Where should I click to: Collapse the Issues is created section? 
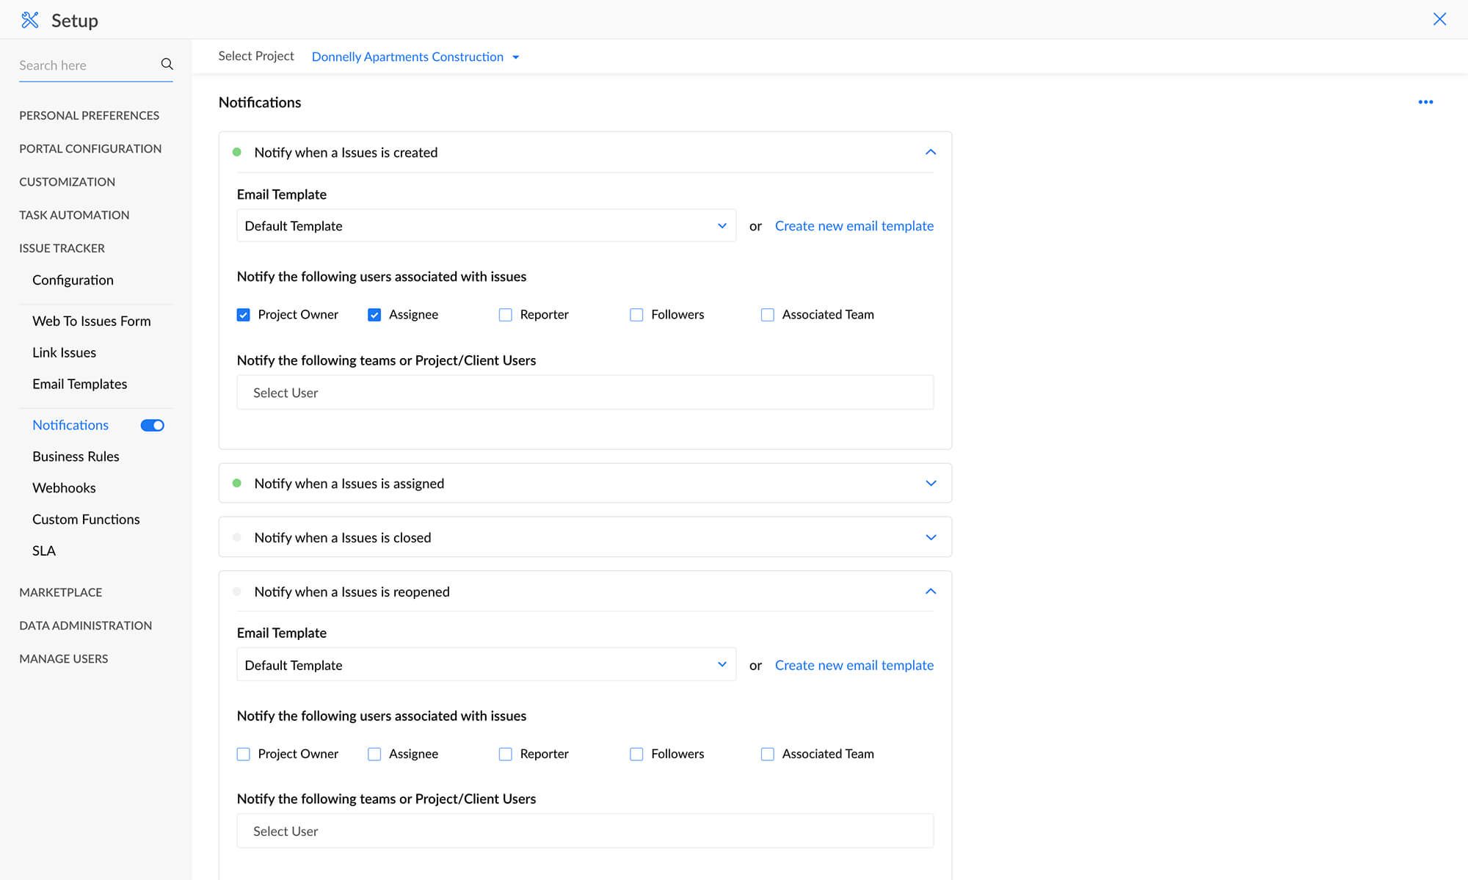(x=931, y=152)
